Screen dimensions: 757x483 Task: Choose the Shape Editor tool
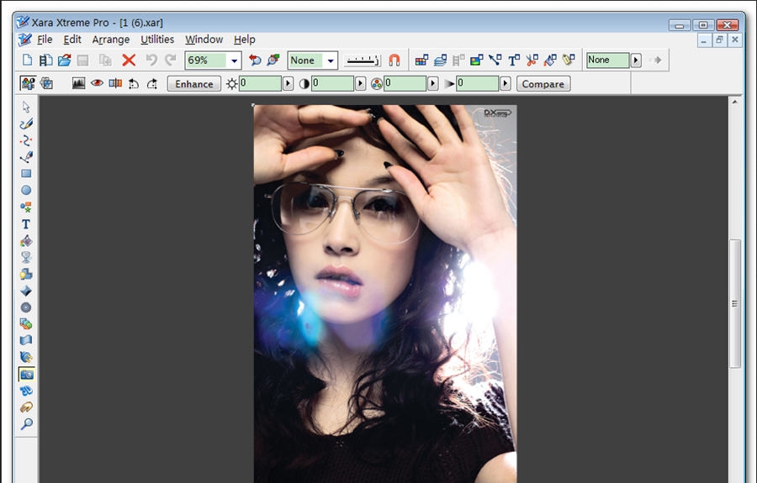[26, 140]
